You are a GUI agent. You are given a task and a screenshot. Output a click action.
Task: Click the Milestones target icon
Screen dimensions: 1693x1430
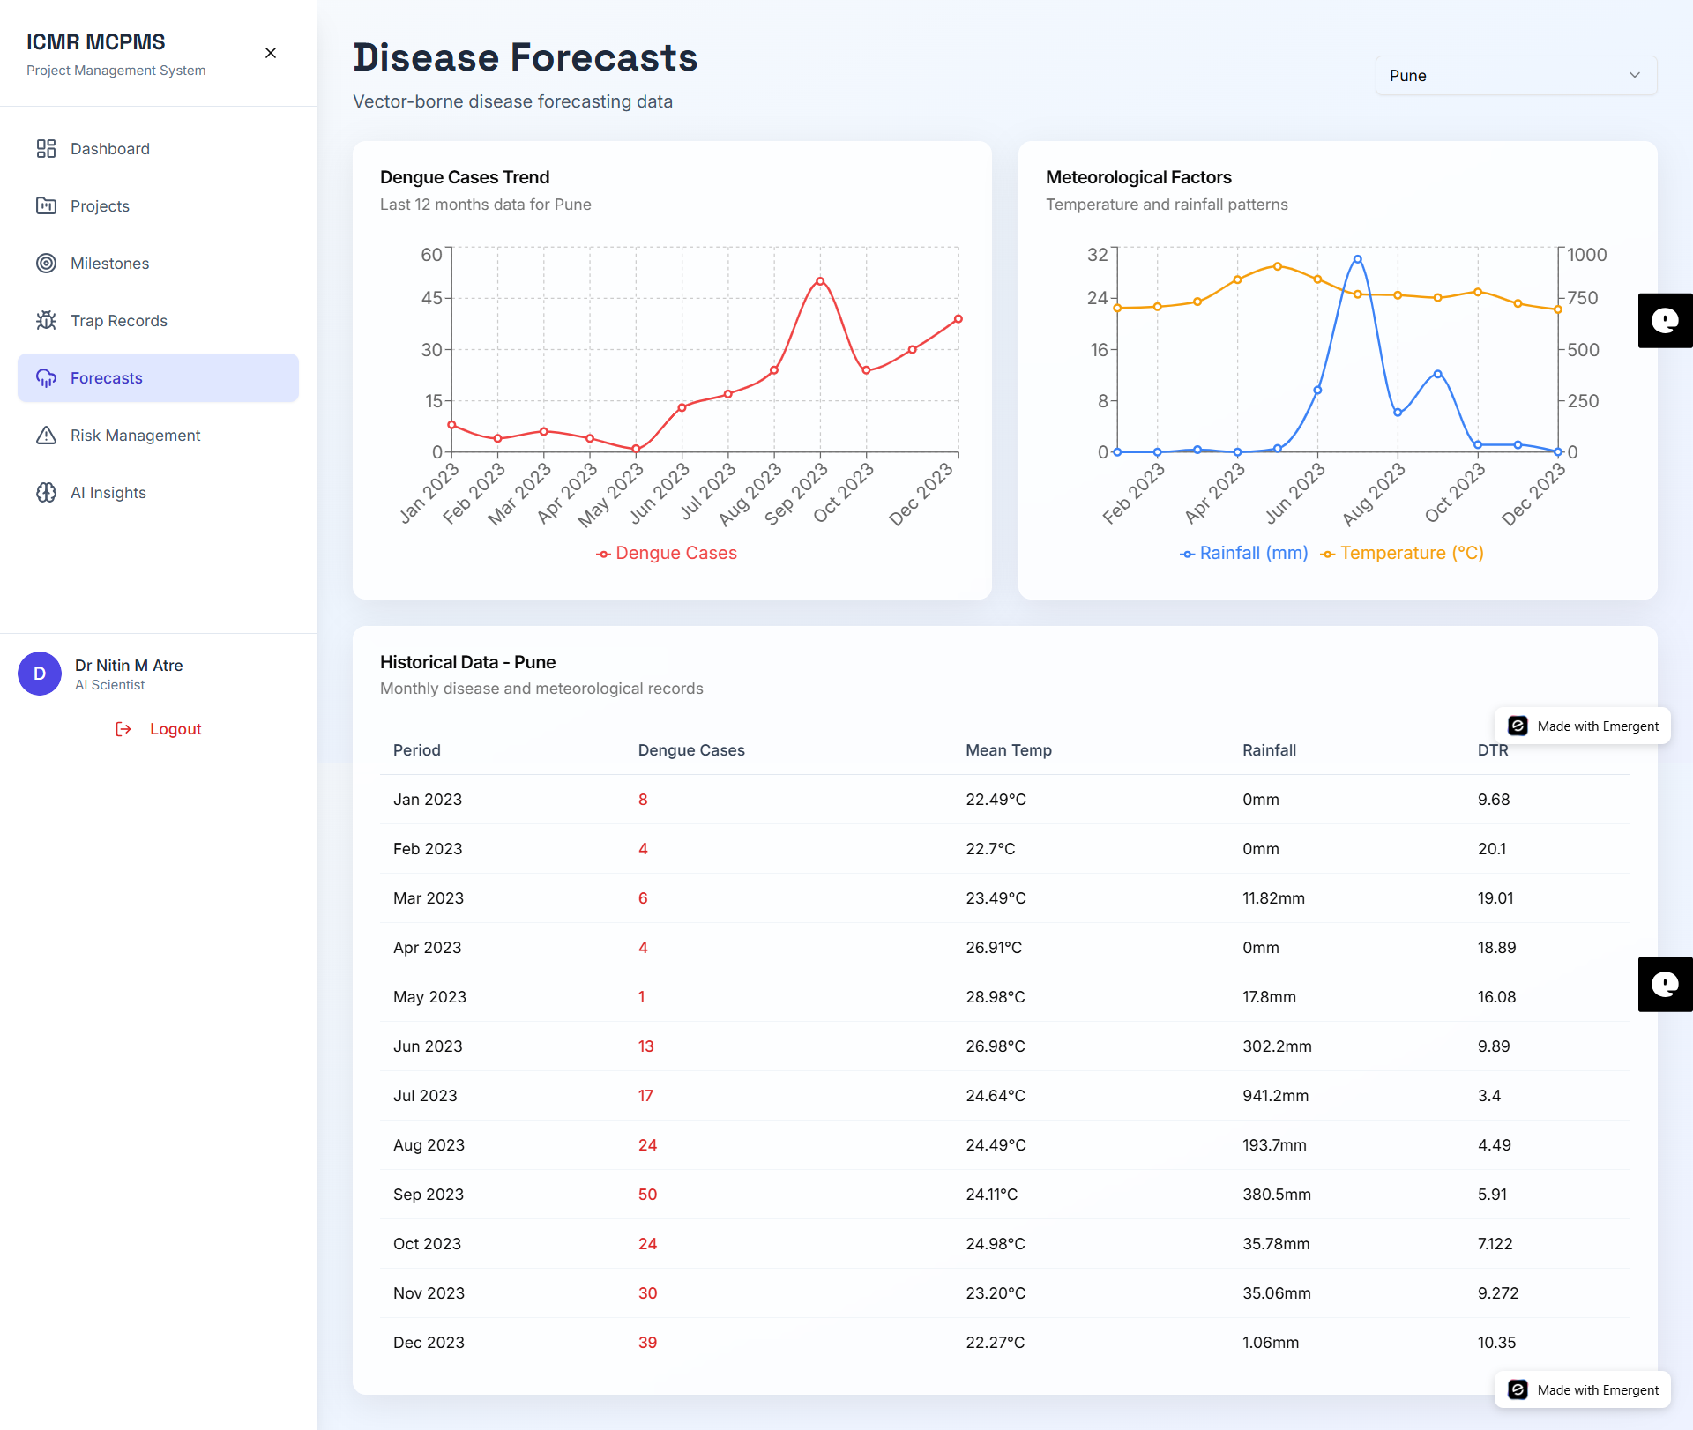(x=46, y=263)
